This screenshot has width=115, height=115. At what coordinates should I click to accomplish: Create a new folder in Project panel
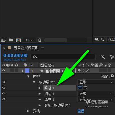pos(11,40)
